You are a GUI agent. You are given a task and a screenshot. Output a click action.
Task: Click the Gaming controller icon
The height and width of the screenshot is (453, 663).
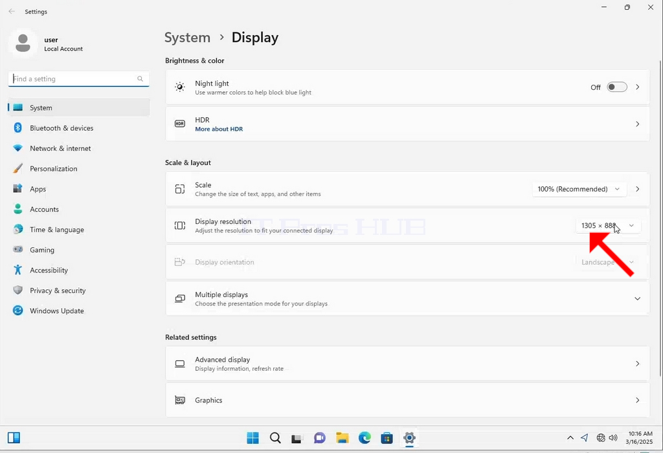point(17,249)
